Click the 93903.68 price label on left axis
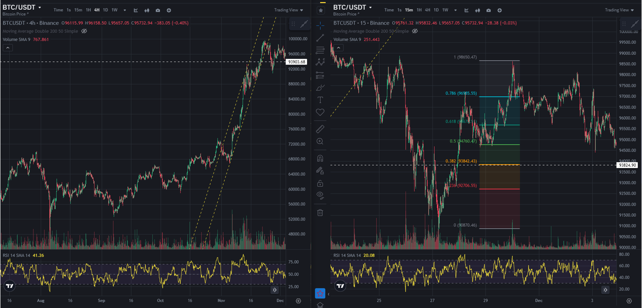 coord(297,62)
